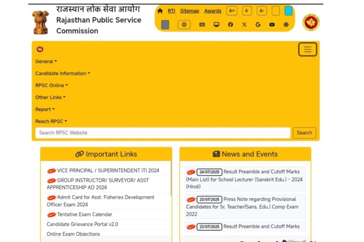Click the Google G icon
364x242 pixels.
[x=258, y=24]
